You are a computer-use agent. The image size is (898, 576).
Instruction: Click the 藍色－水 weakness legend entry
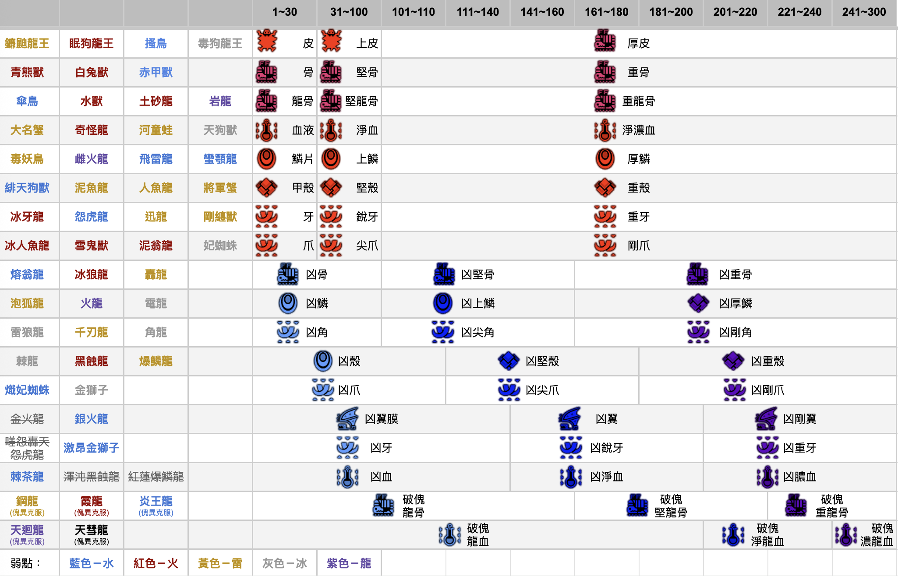click(x=92, y=563)
